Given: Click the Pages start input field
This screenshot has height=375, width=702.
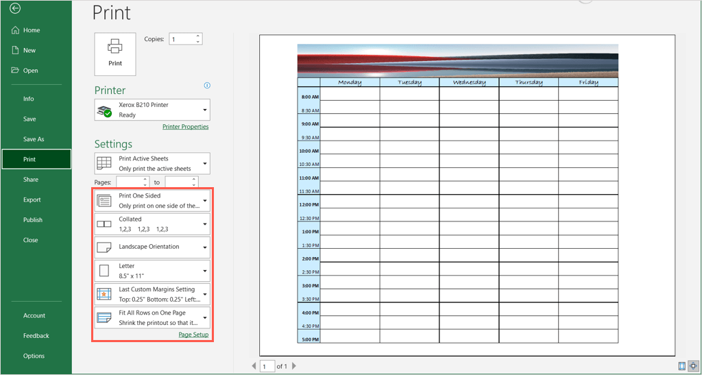Looking at the screenshot, I should [130, 182].
